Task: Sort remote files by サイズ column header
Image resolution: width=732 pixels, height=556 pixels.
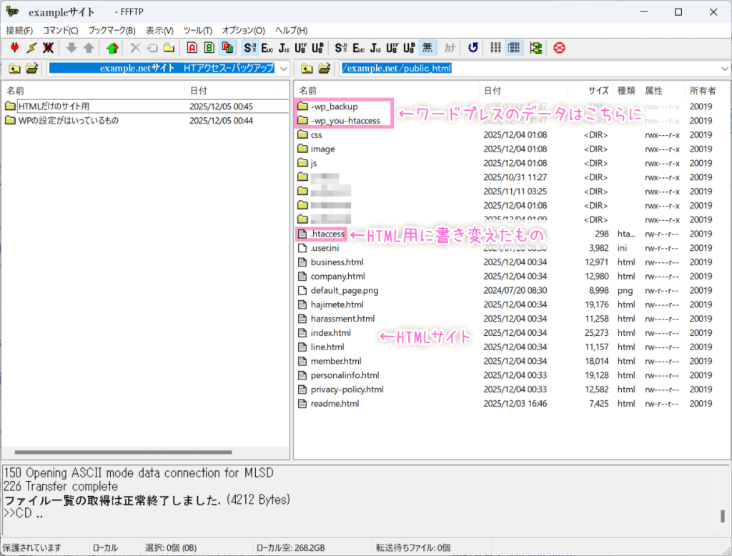Action: point(598,91)
